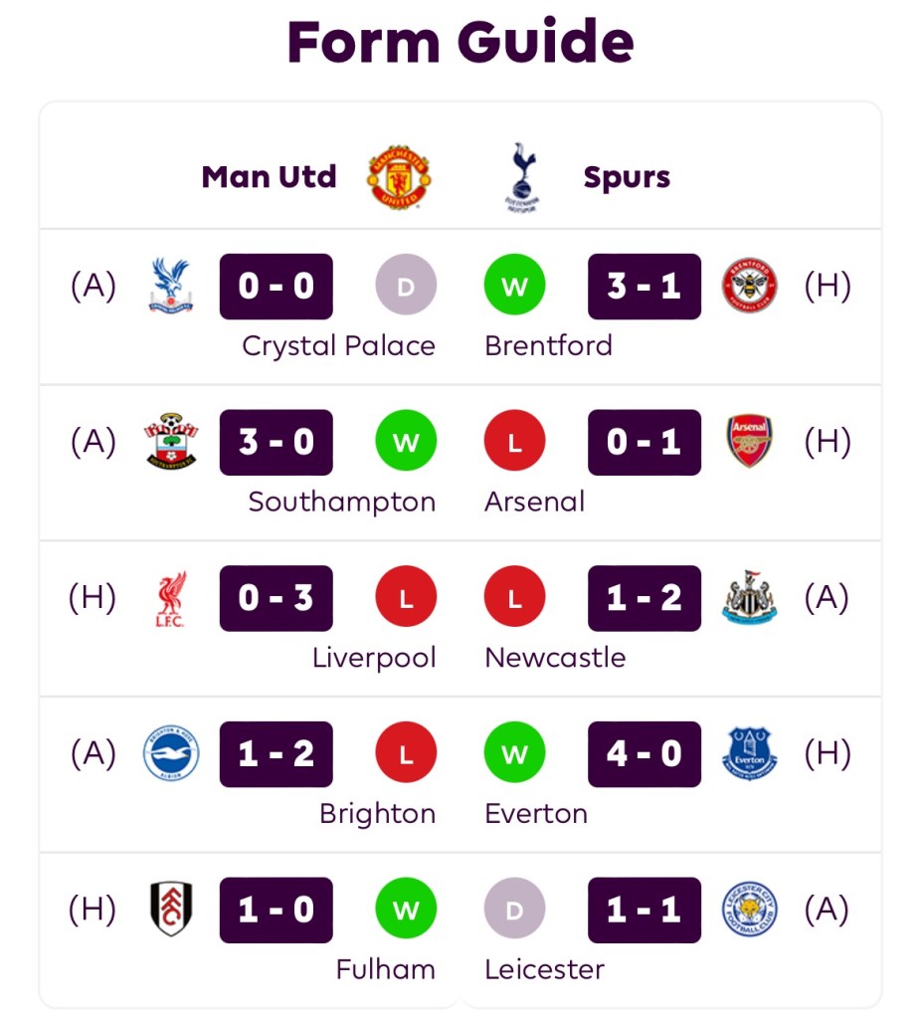Select the Arsenal club badge
This screenshot has width=921, height=1019.
750,442
